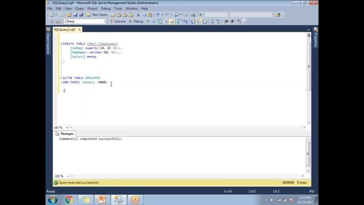Click the Open File folder icon

[x=69, y=15]
